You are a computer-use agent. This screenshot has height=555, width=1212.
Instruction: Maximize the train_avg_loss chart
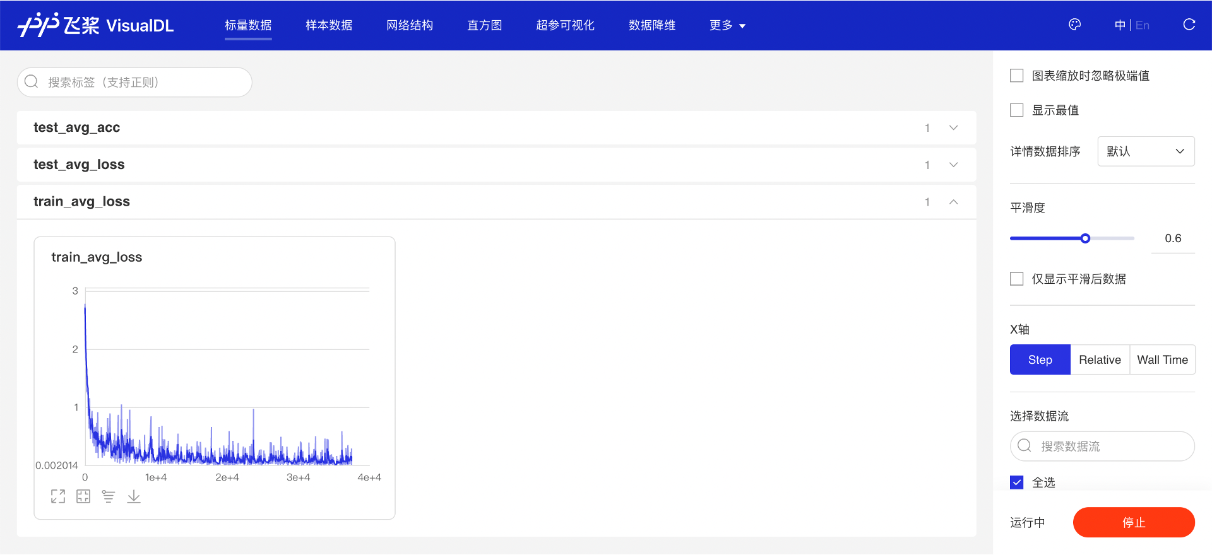[x=58, y=497]
